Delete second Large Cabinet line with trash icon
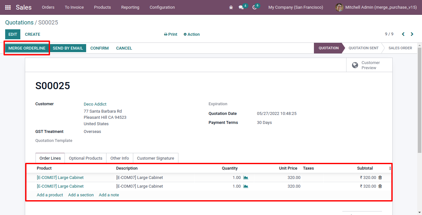This screenshot has width=422, height=215. [x=380, y=186]
